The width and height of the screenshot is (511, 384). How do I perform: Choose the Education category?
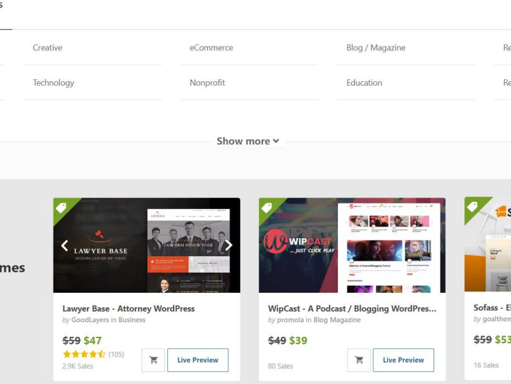tap(364, 82)
